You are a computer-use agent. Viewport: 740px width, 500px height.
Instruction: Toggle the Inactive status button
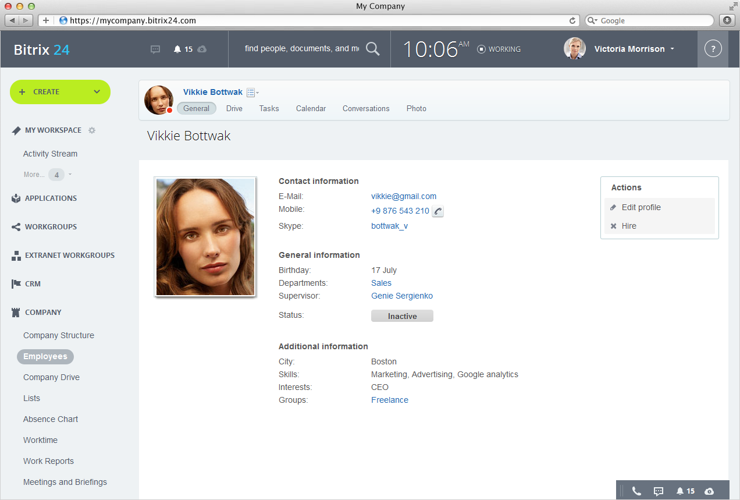click(402, 316)
